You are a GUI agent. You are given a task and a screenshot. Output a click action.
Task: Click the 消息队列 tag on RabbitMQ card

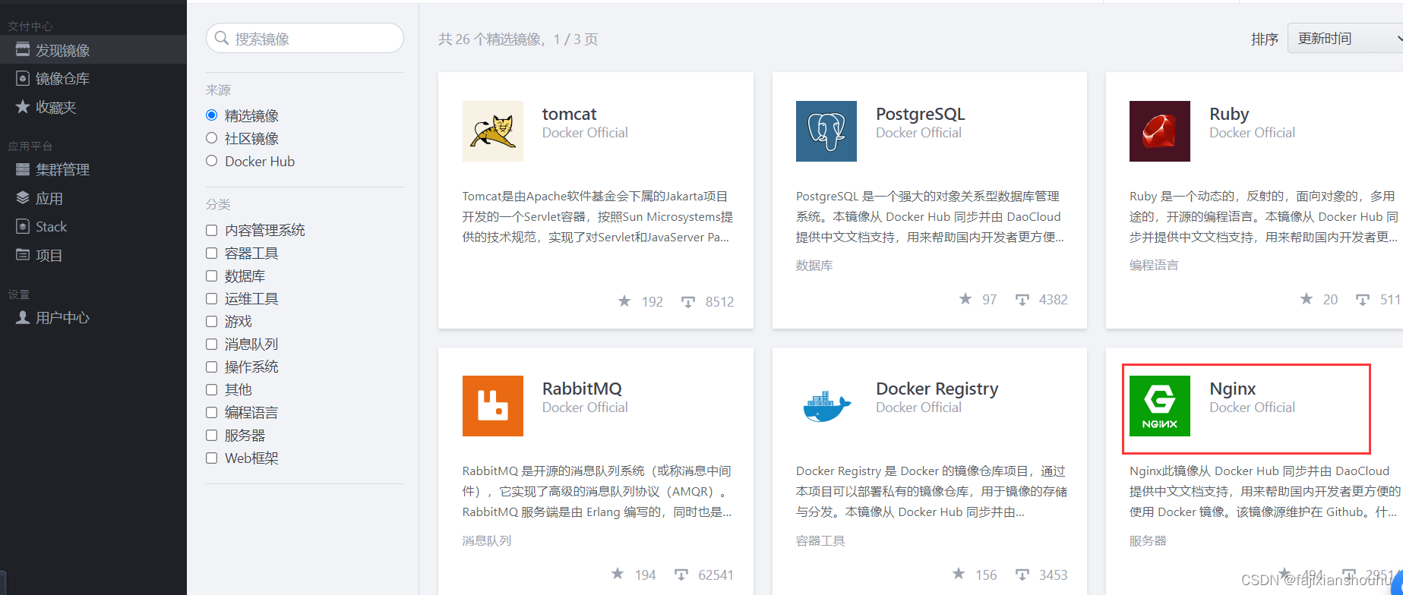point(487,540)
